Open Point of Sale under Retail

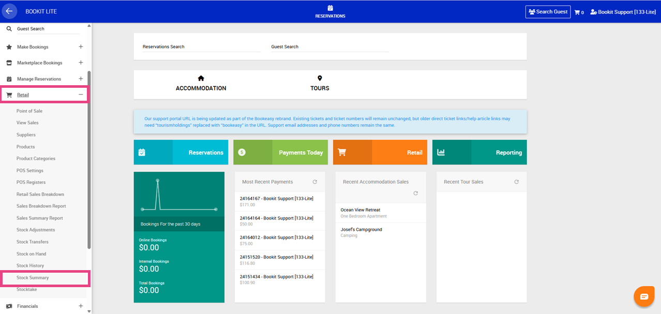point(29,111)
